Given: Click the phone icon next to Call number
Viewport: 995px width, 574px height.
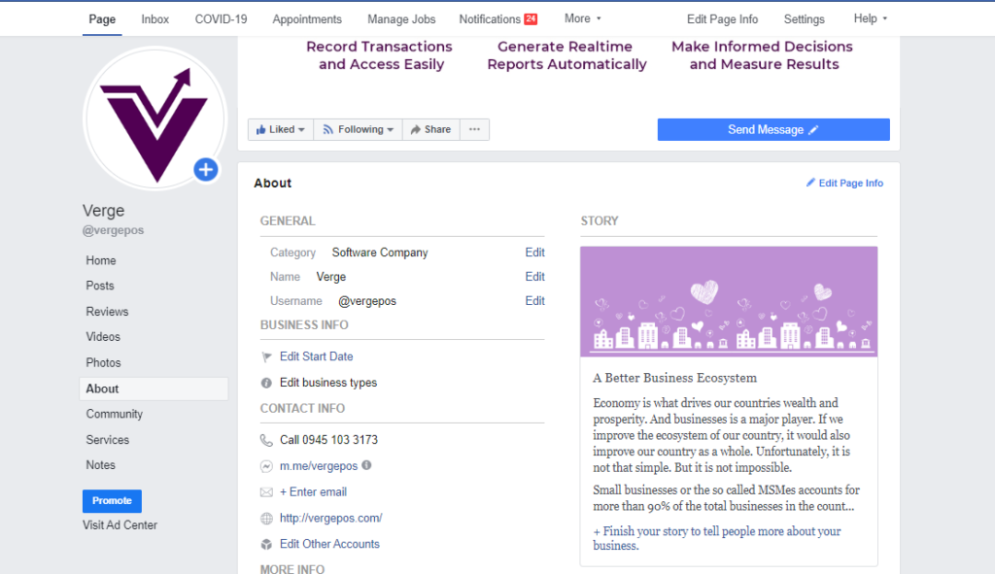Looking at the screenshot, I should point(266,440).
